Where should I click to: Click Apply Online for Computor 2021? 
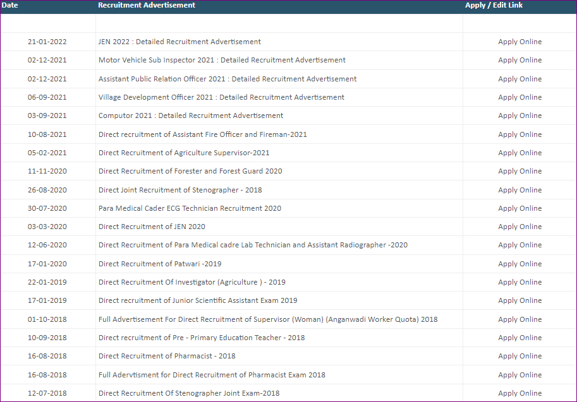pyautogui.click(x=519, y=115)
